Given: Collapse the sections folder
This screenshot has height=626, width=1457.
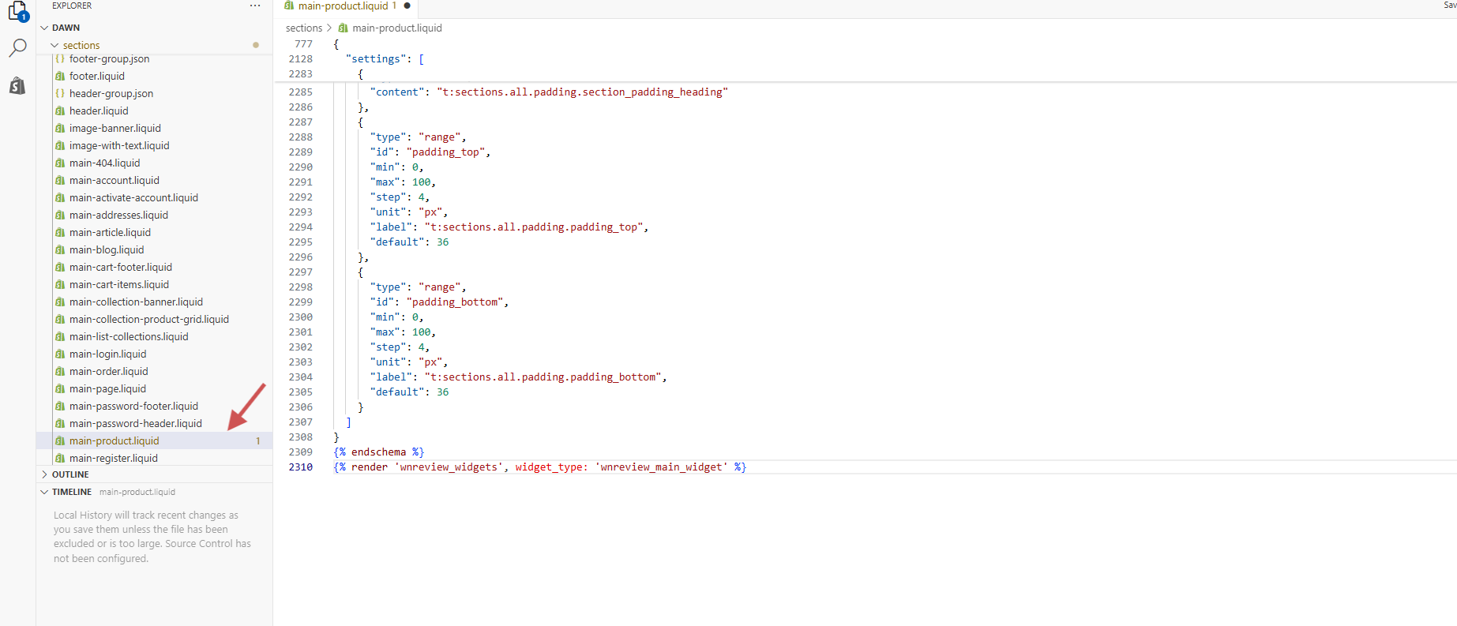Looking at the screenshot, I should click(x=54, y=46).
